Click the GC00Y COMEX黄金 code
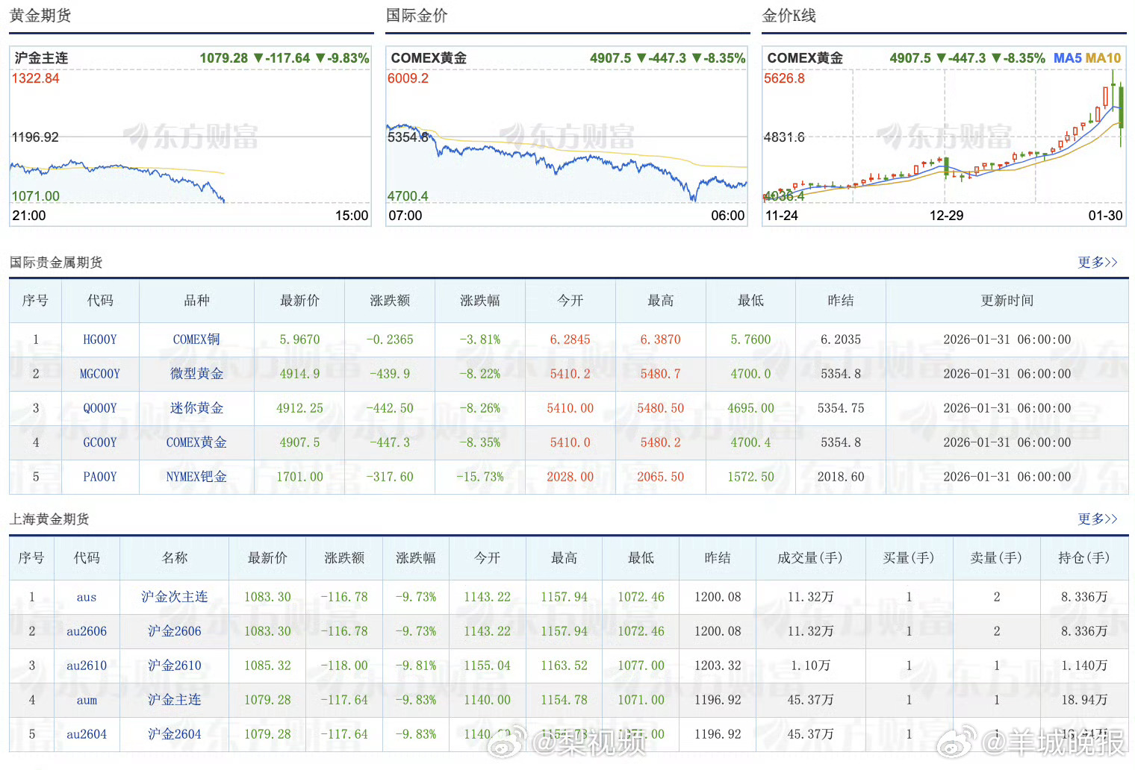Viewport: 1135px width, 770px height. [100, 442]
